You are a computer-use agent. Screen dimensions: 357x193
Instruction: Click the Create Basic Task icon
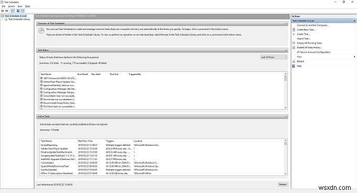293,30
